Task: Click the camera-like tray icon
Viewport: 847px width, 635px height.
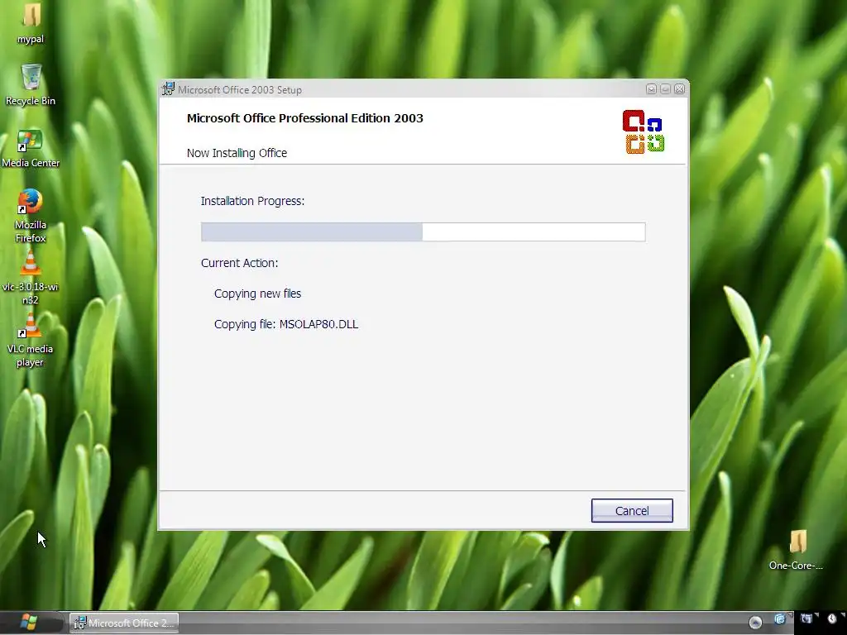Action: [x=806, y=618]
